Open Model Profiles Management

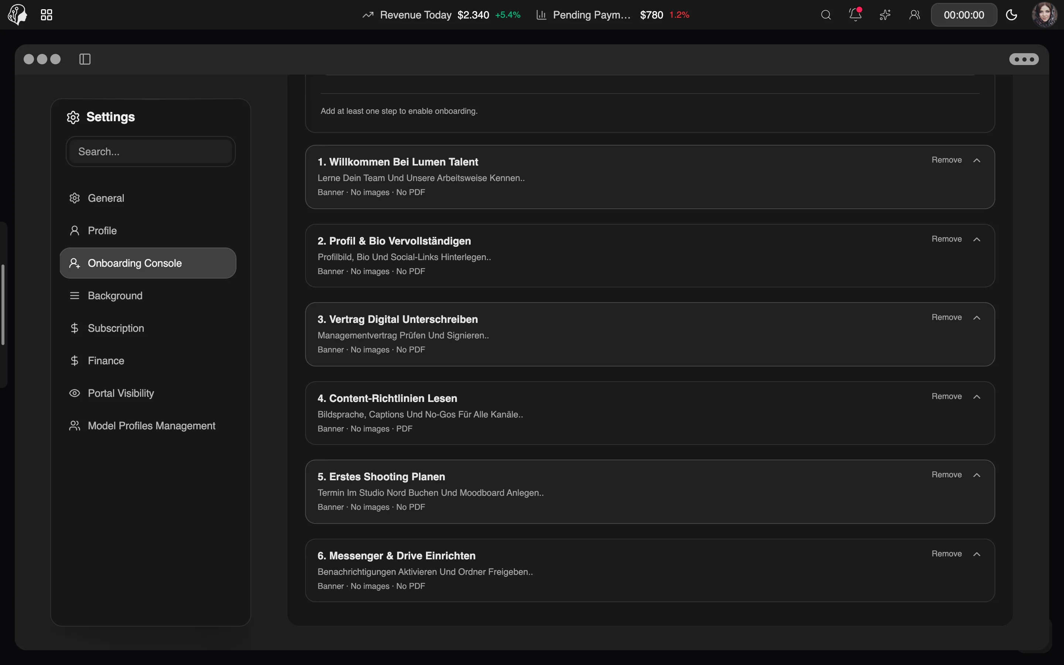148,426
